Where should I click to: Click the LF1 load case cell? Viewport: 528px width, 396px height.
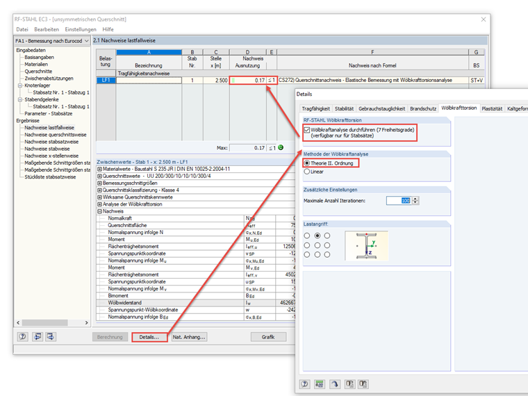click(x=106, y=80)
